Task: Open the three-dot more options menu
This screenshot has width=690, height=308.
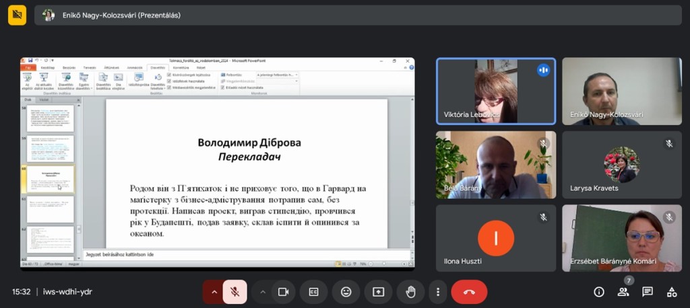Action: pyautogui.click(x=438, y=292)
